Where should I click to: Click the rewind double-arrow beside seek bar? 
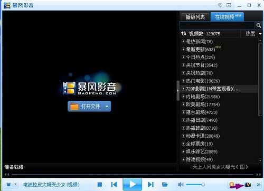click(x=7, y=175)
